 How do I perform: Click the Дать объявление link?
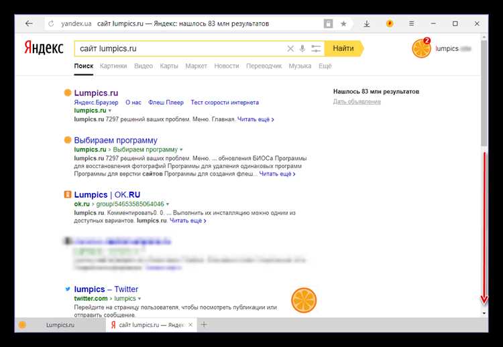(357, 102)
